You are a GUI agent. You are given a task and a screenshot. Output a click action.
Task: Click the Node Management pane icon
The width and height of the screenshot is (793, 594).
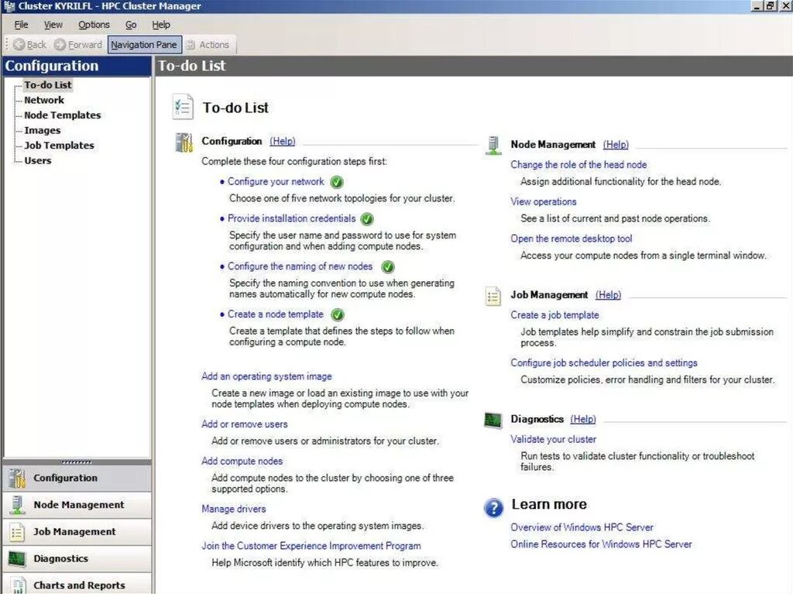tap(17, 505)
